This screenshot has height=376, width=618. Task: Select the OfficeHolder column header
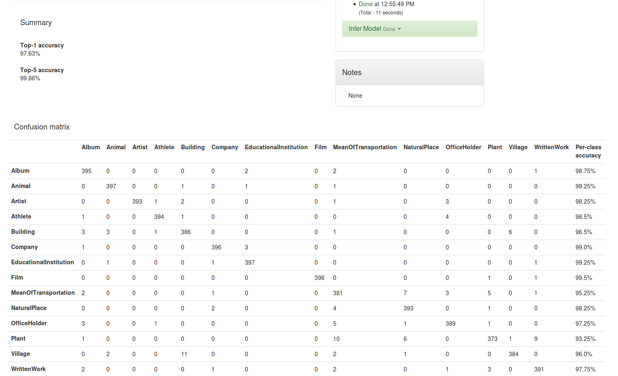(463, 147)
